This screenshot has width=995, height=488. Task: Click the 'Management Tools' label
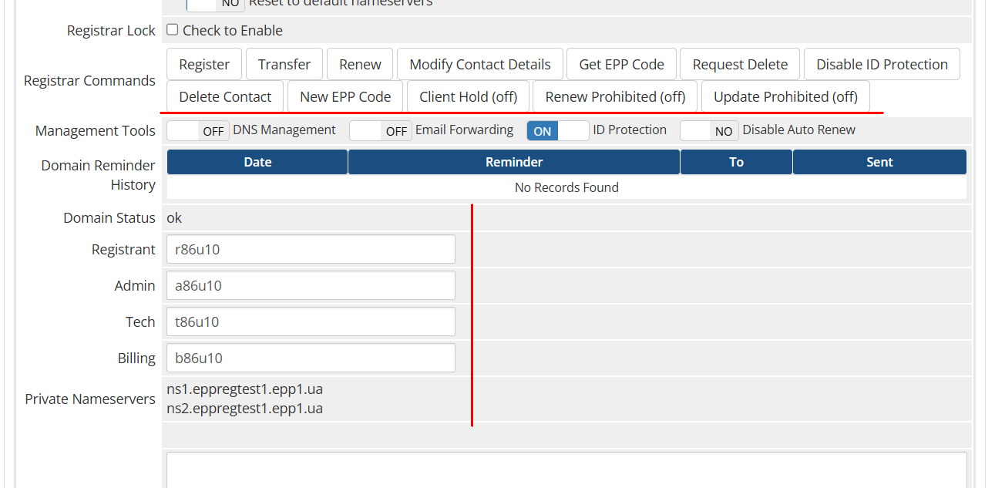click(x=96, y=131)
